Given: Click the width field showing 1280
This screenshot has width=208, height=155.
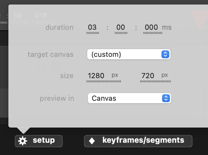Looking at the screenshot, I should click(x=96, y=76).
